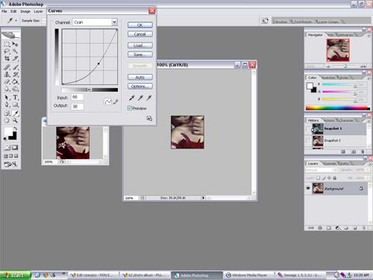Select the Magic Wand tool
This screenshot has width=373, height=280.
click(15, 52)
